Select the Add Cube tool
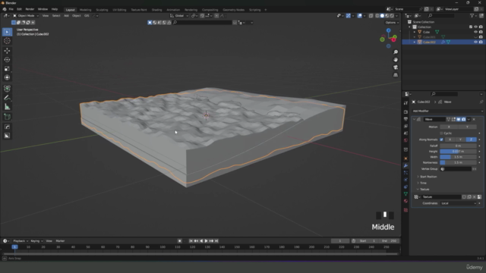Screen dimensions: 486x273 point(7,117)
